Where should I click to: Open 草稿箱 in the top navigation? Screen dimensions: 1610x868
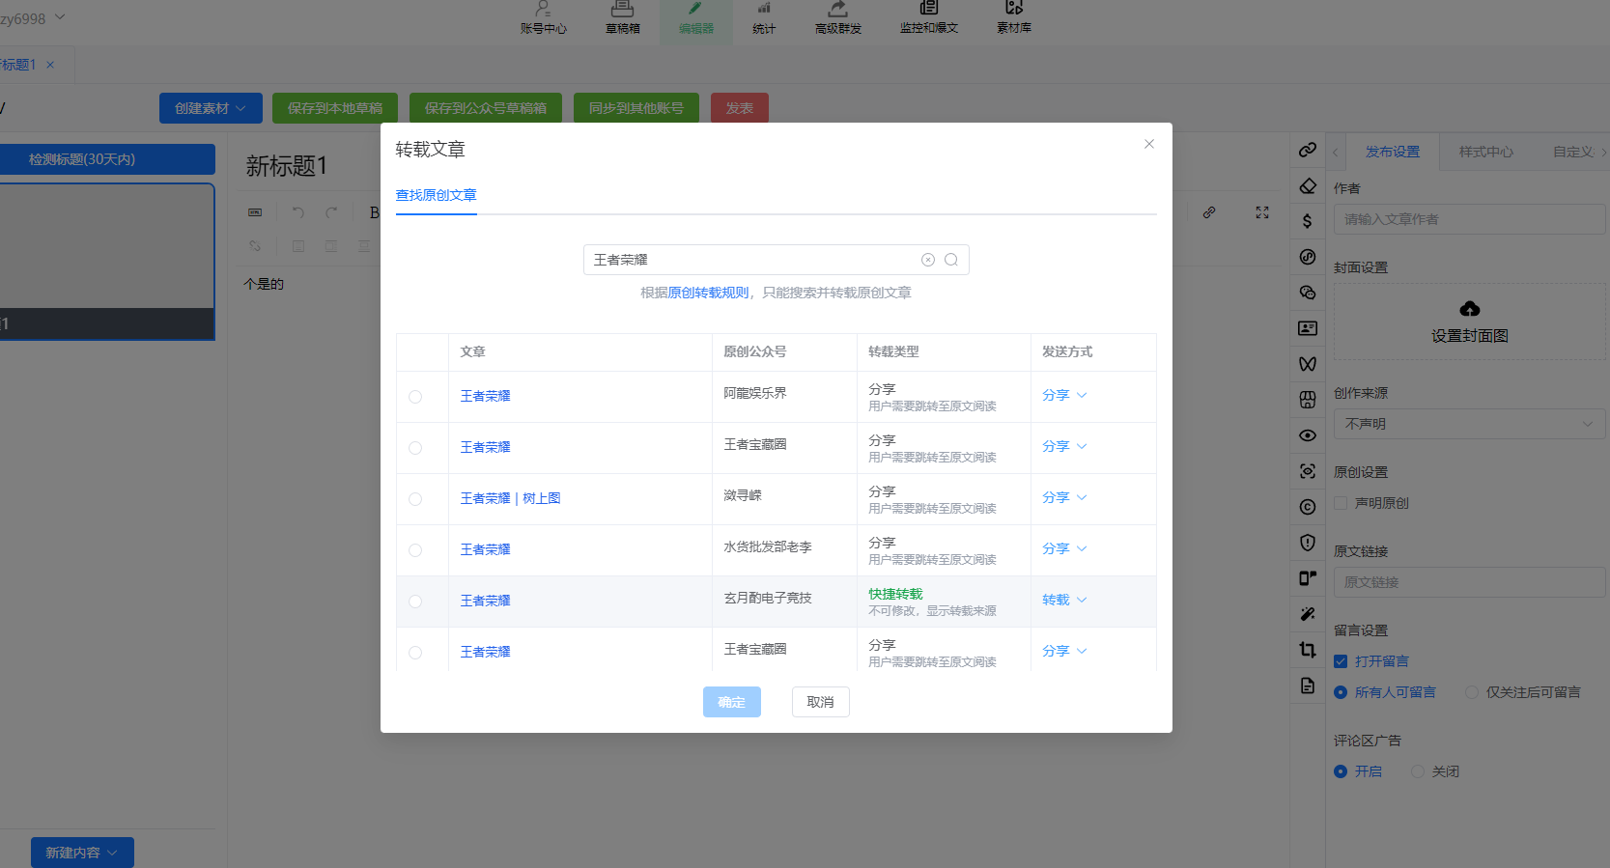coord(623,19)
